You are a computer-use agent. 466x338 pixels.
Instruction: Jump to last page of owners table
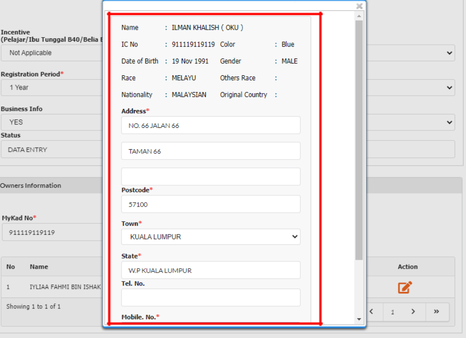[x=436, y=312]
